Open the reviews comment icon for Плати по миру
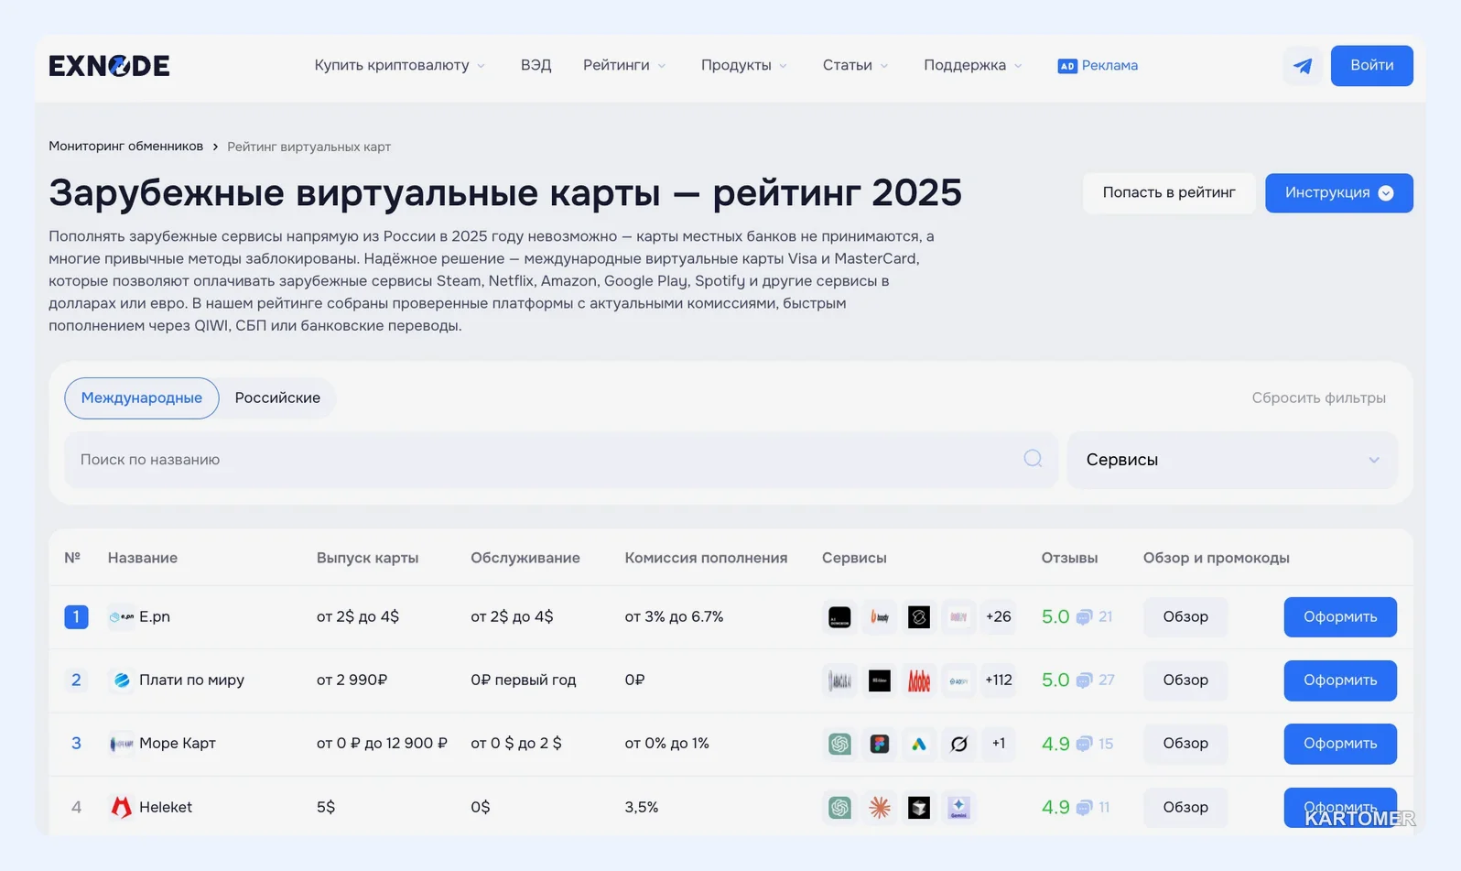1461x871 pixels. 1084,680
